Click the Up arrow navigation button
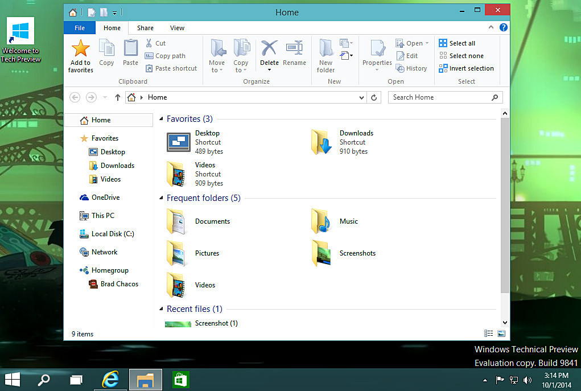Viewport: 581px width, 391px height. [118, 97]
